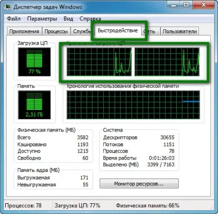
Task: Open the Справка menu
Action: (x=90, y=18)
